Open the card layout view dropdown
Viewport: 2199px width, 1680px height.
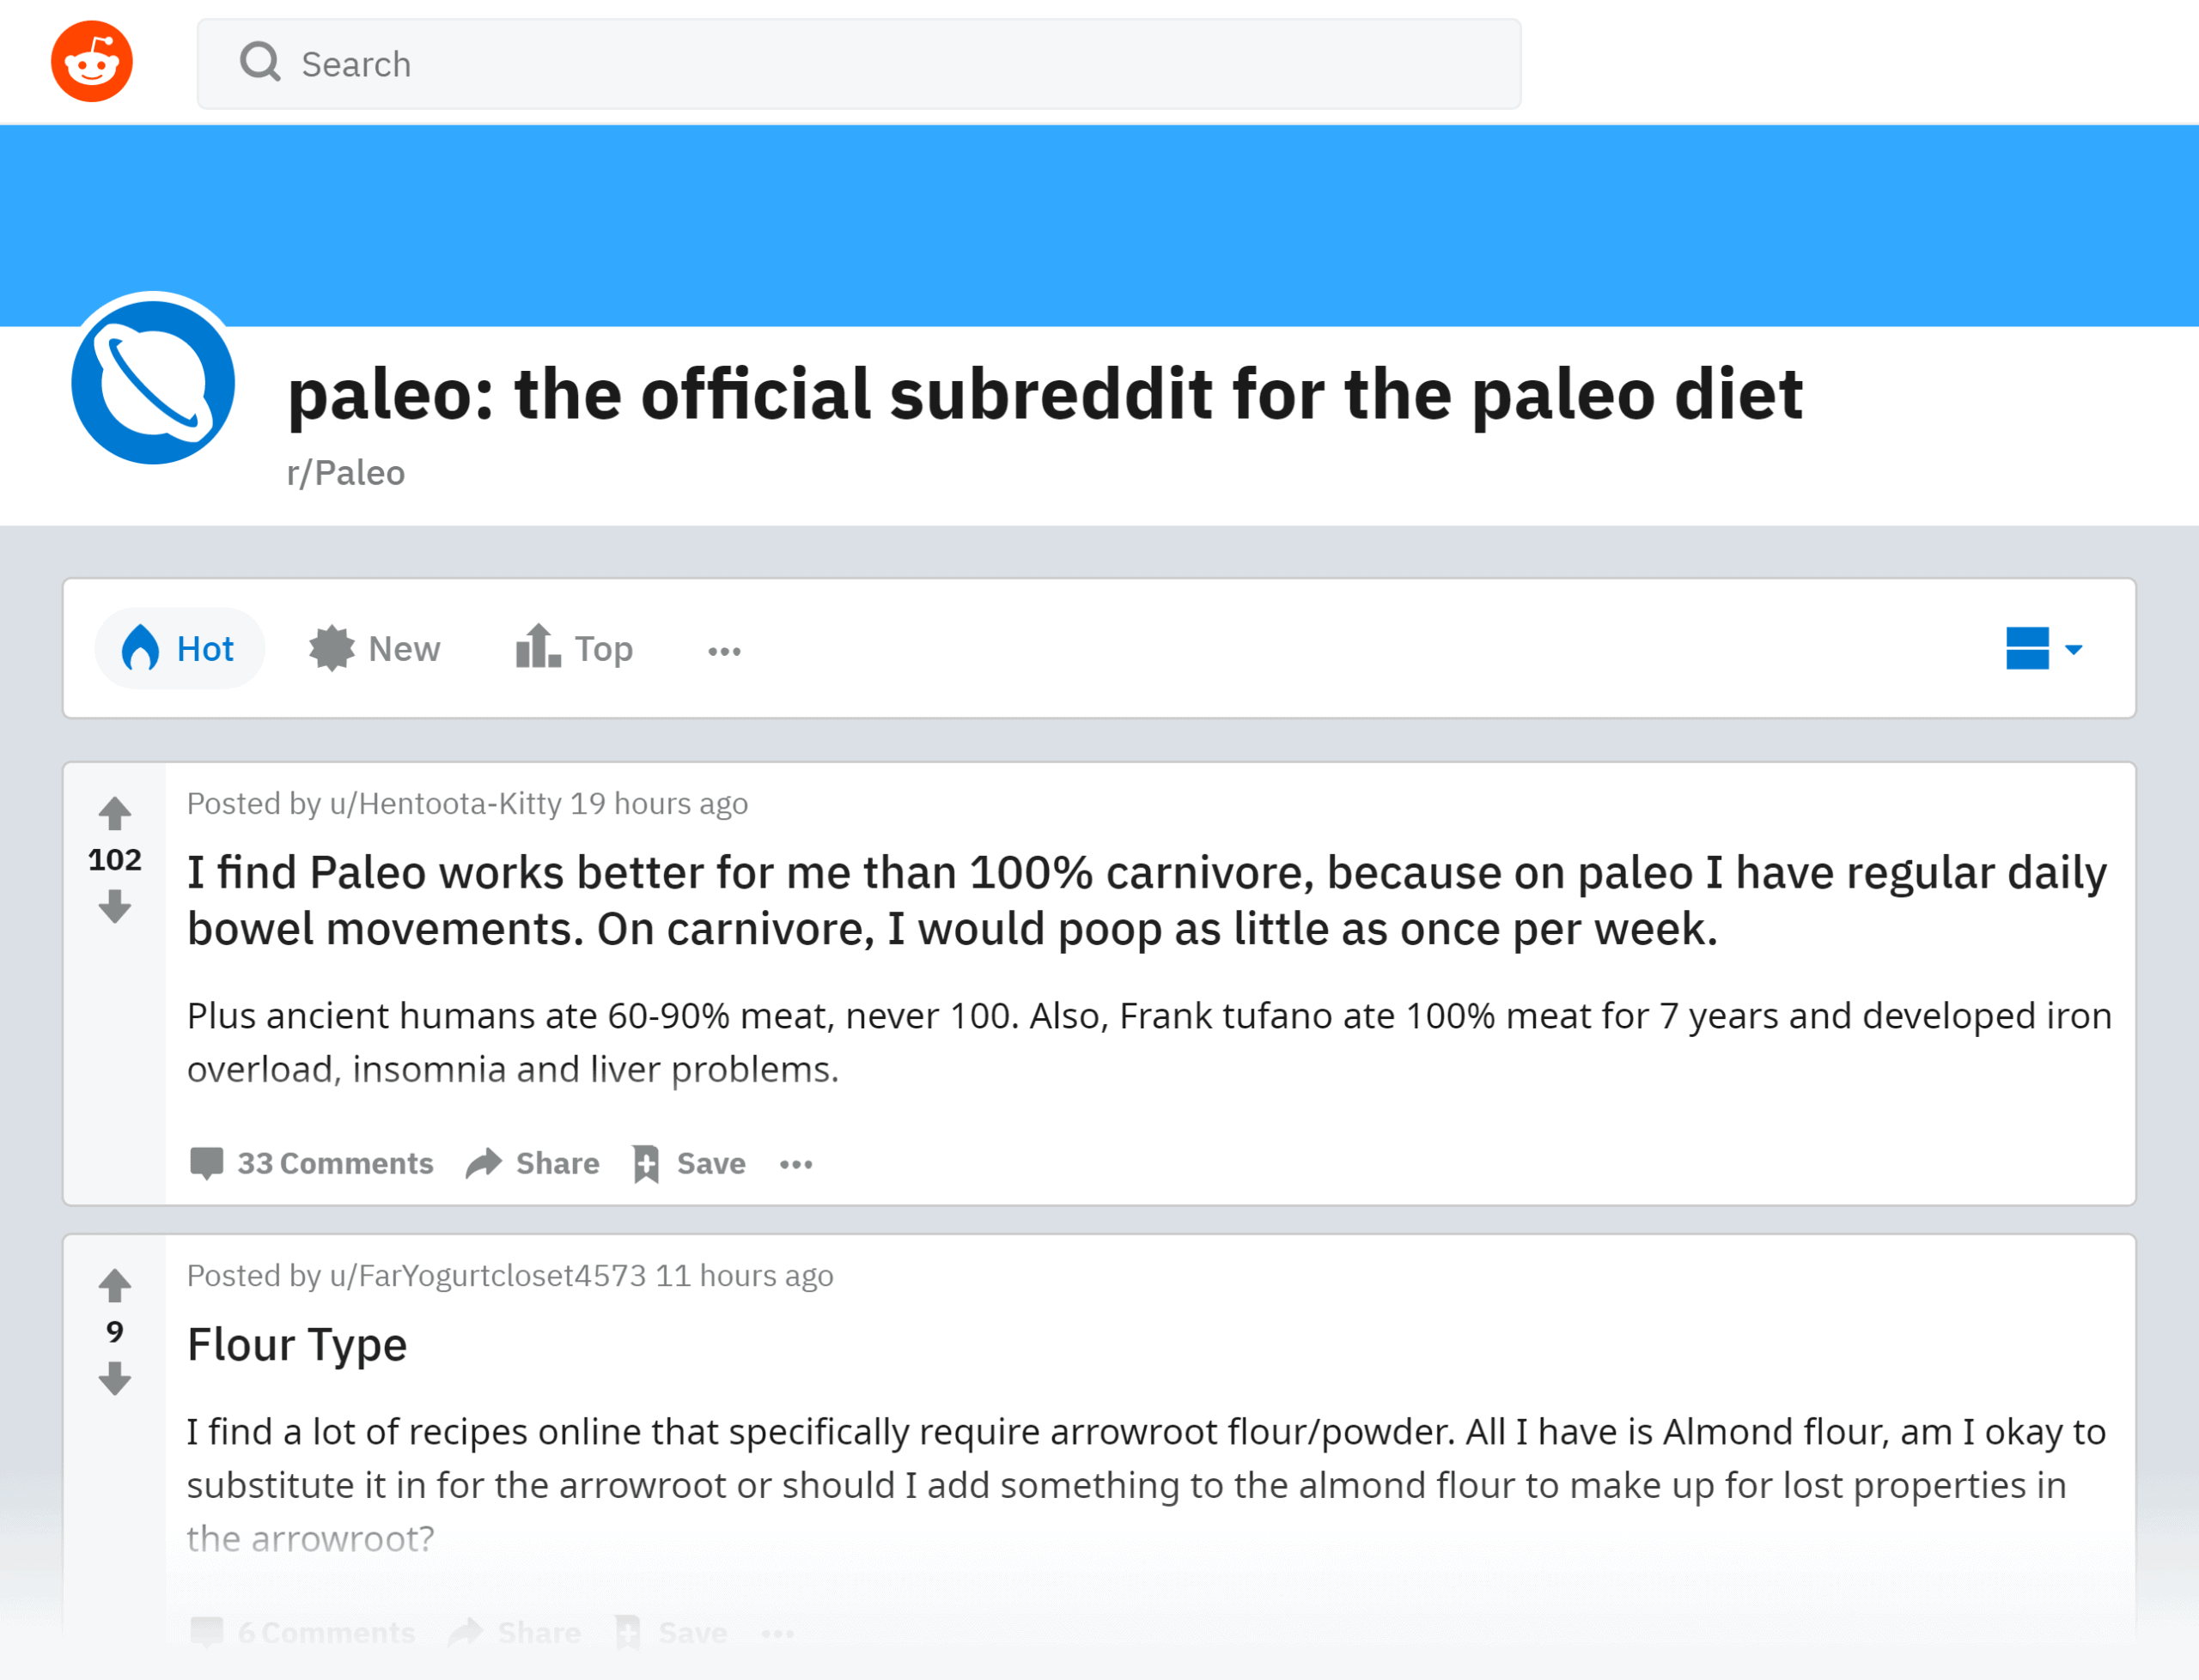(x=2042, y=648)
